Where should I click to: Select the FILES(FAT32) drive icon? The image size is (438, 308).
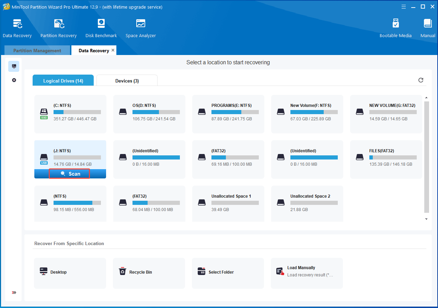[360, 157]
